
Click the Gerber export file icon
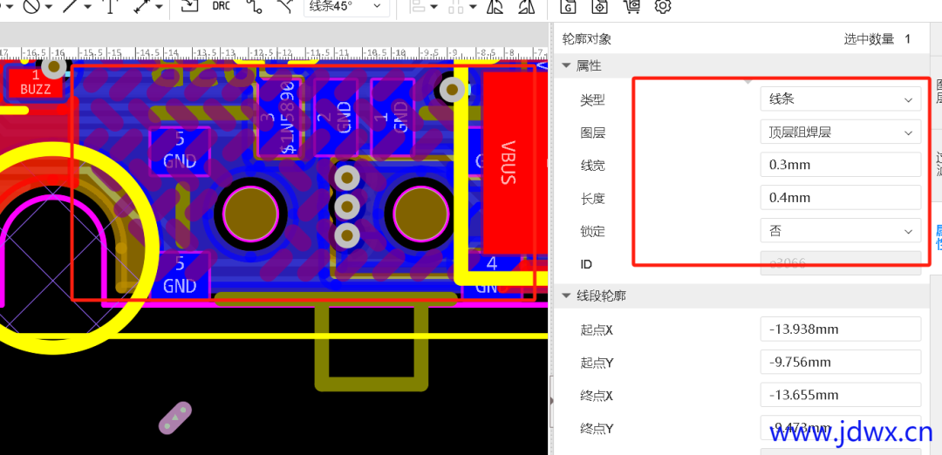click(x=570, y=7)
